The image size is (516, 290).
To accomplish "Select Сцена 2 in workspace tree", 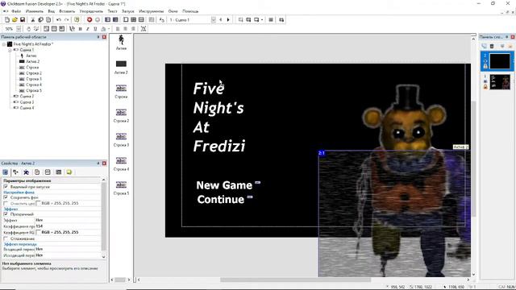I will click(x=27, y=97).
